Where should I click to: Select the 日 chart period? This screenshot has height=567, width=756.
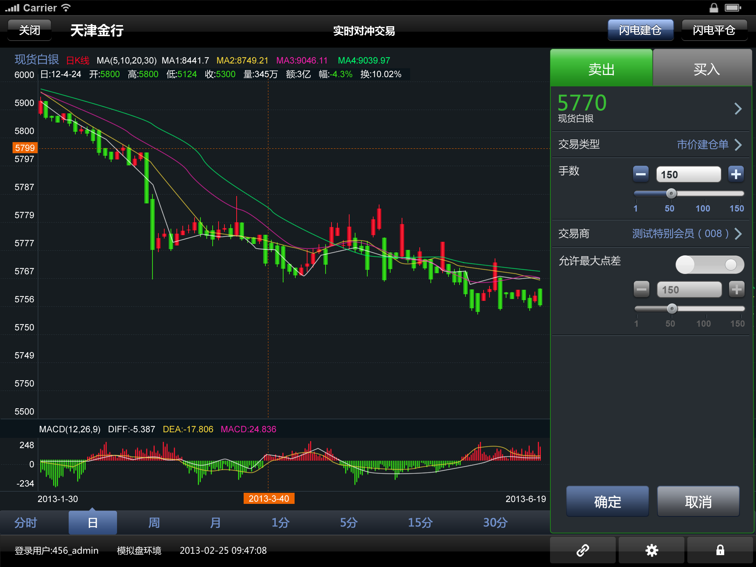[93, 523]
